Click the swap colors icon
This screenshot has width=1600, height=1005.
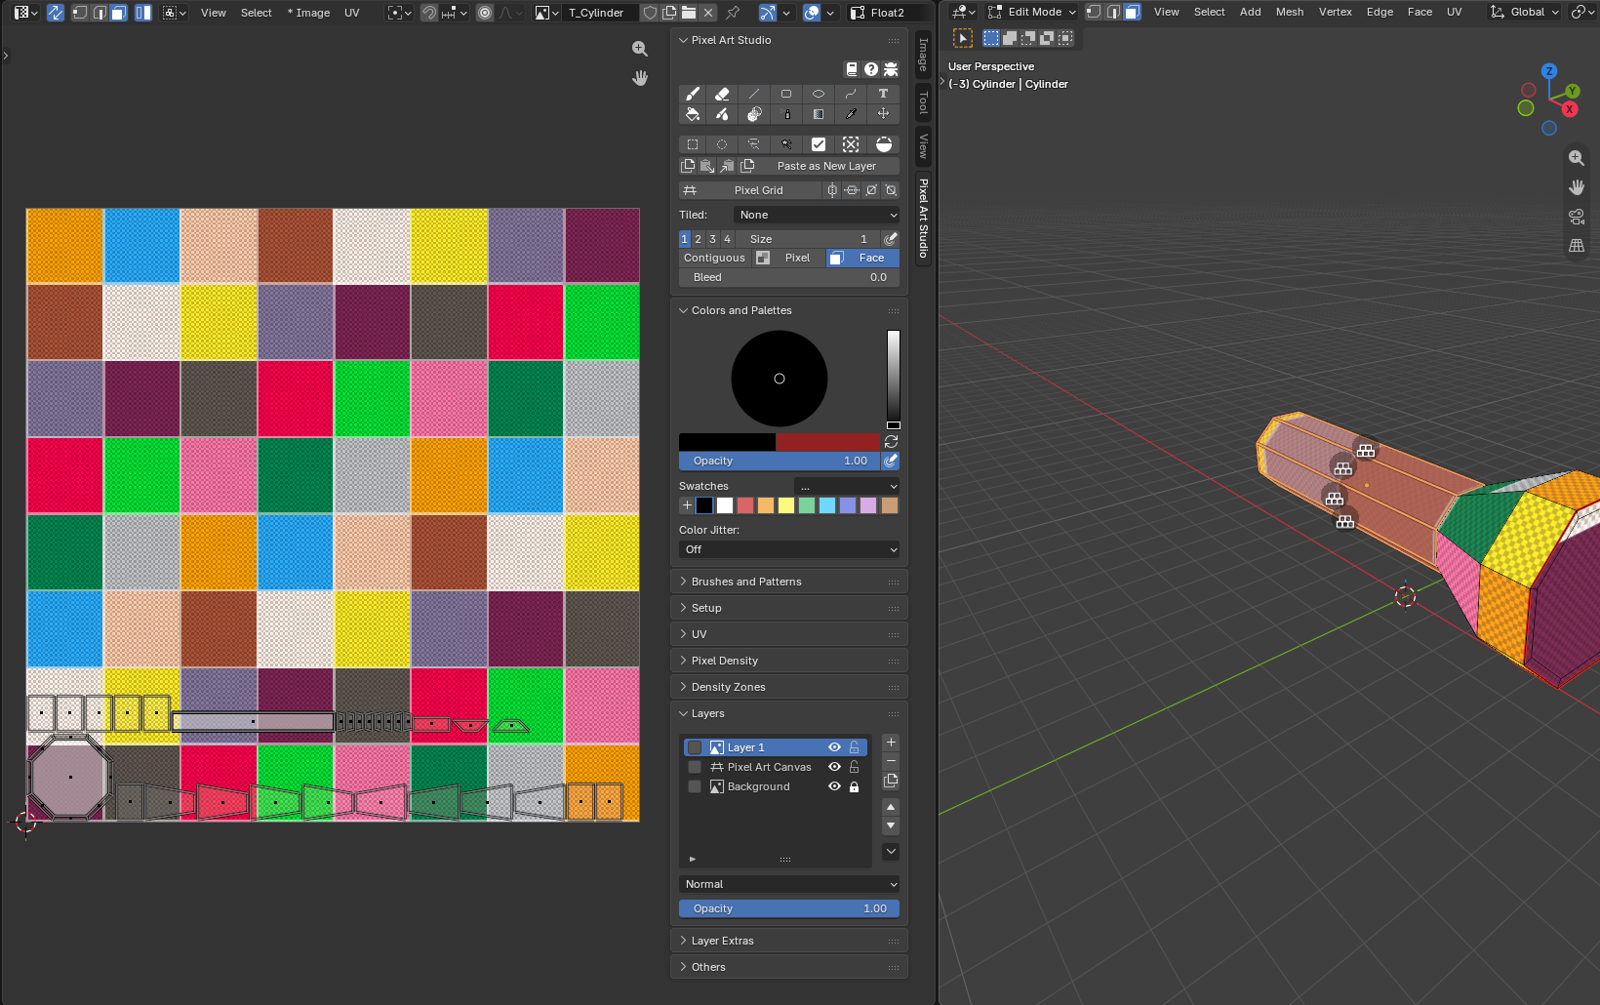point(891,442)
